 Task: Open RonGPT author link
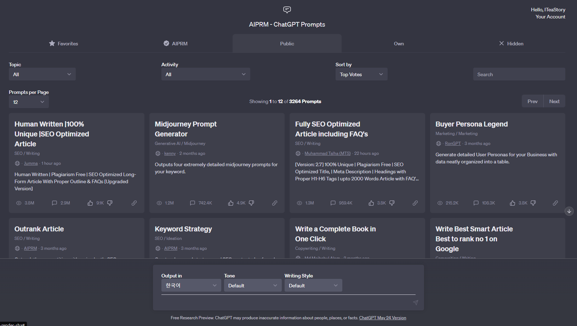453,144
